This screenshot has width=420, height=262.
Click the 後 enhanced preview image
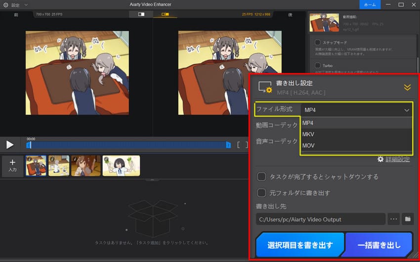click(230, 73)
